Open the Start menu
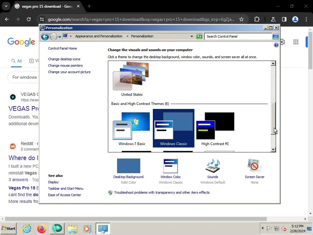313x235 pixels. tap(8, 228)
